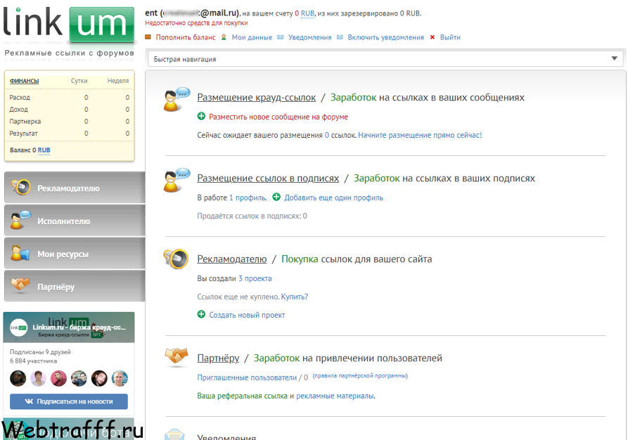Open Уведомления link in top bar
The image size is (628, 440).
(x=310, y=37)
